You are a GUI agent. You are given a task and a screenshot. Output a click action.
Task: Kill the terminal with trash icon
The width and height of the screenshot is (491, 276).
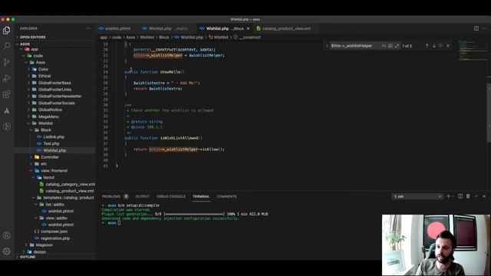[x=468, y=196]
